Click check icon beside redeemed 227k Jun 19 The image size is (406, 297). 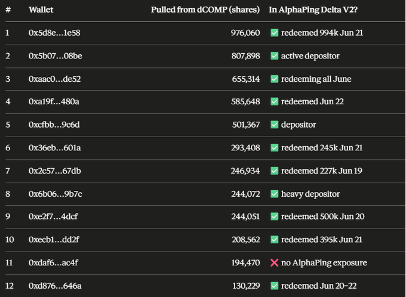[x=274, y=171]
